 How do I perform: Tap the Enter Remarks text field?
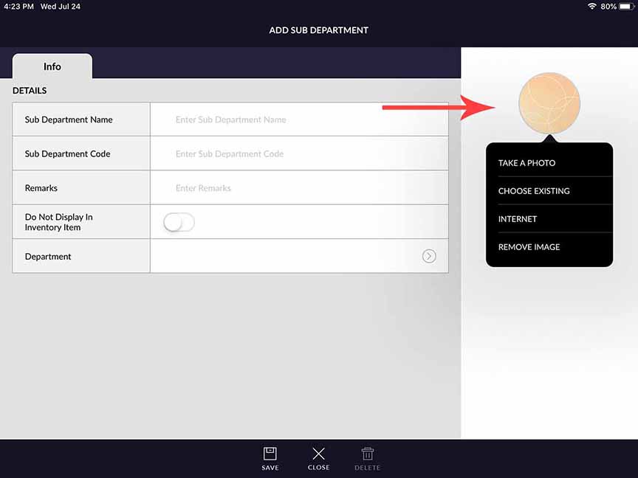299,188
